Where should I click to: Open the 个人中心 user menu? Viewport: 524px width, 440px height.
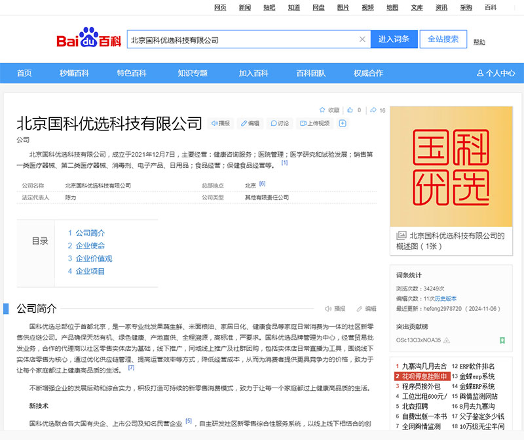pyautogui.click(x=496, y=73)
